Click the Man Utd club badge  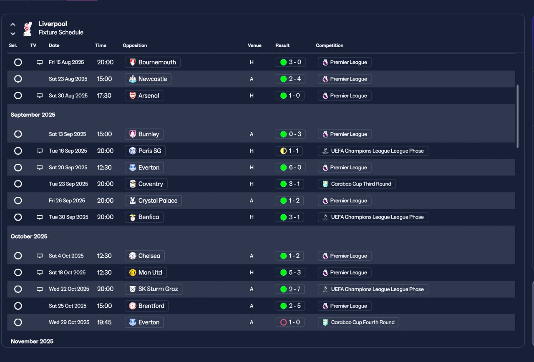click(133, 272)
